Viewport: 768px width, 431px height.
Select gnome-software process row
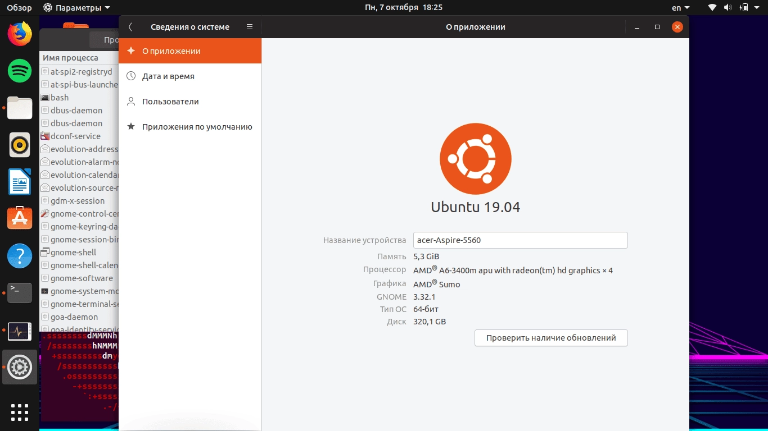pyautogui.click(x=79, y=278)
